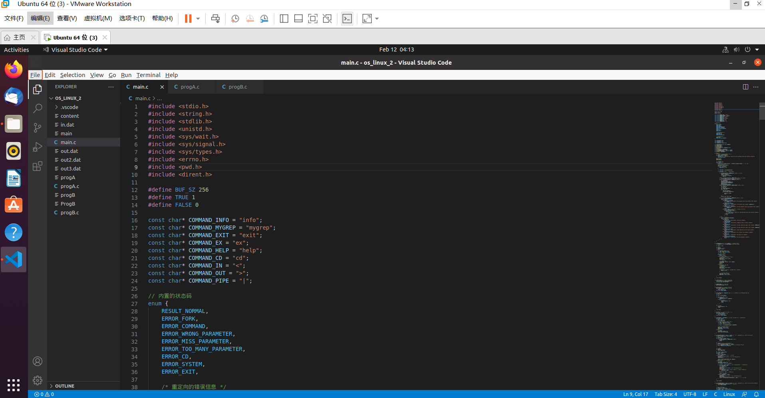765x398 pixels.
Task: Open the Search view in activity bar
Action: [38, 109]
